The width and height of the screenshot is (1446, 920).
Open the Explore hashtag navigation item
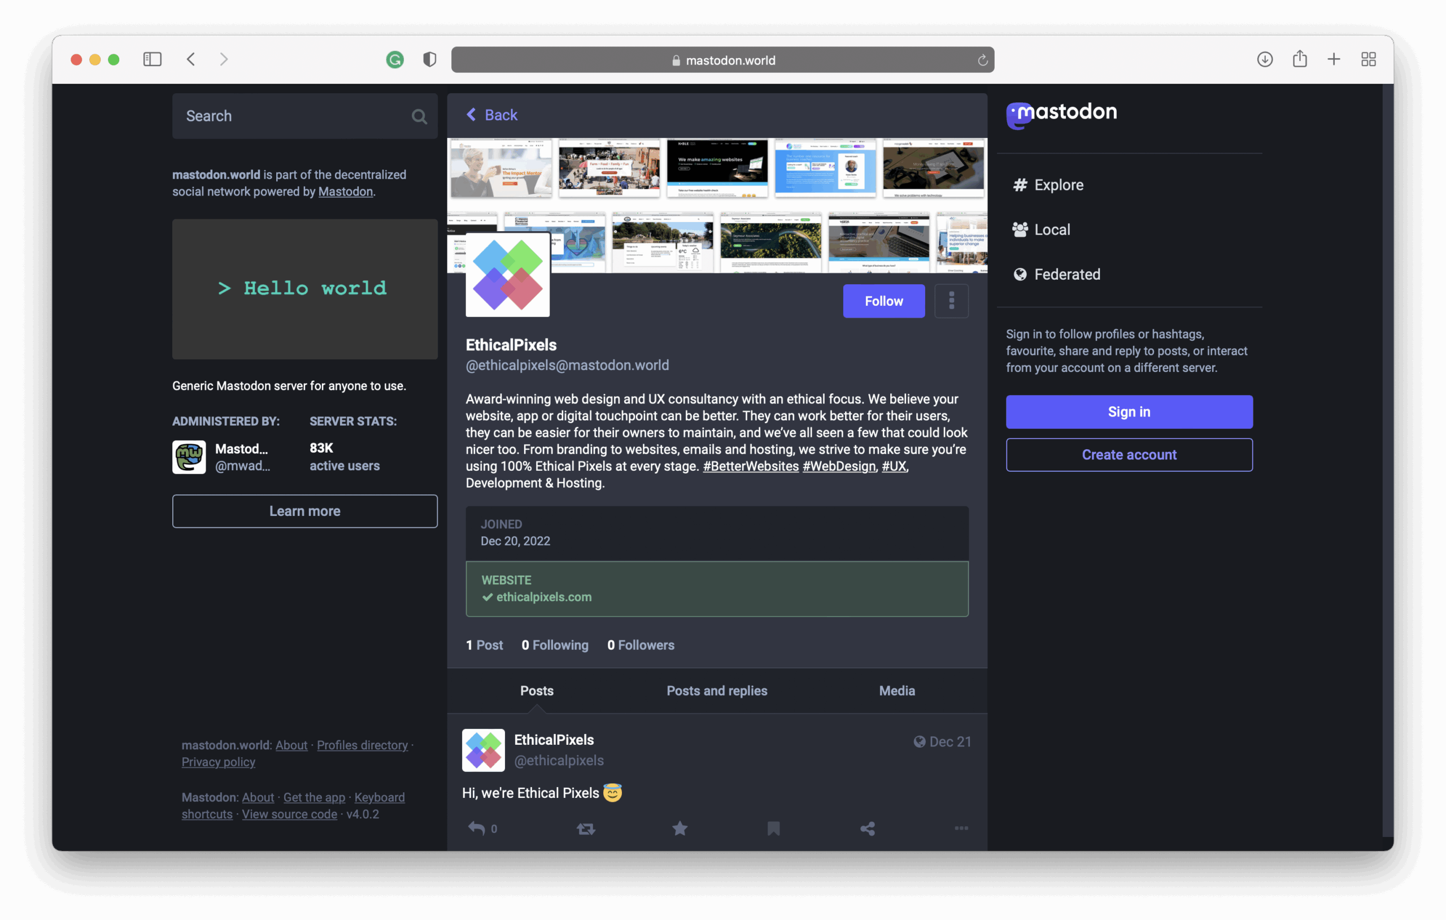coord(1058,184)
